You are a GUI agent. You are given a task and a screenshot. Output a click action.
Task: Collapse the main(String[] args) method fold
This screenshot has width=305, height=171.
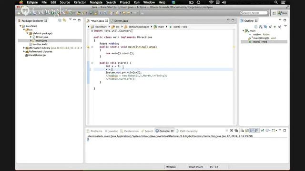point(92,47)
